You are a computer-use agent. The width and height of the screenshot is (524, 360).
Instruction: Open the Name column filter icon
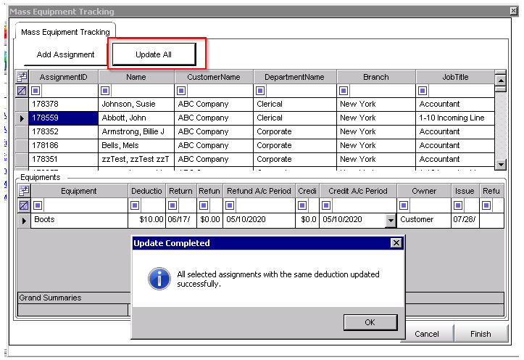(105, 91)
